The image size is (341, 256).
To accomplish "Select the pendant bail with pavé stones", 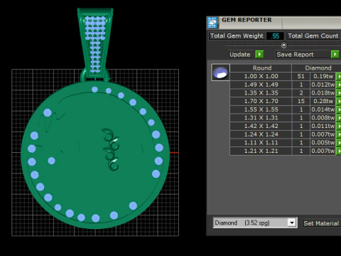I will pyautogui.click(x=95, y=43).
